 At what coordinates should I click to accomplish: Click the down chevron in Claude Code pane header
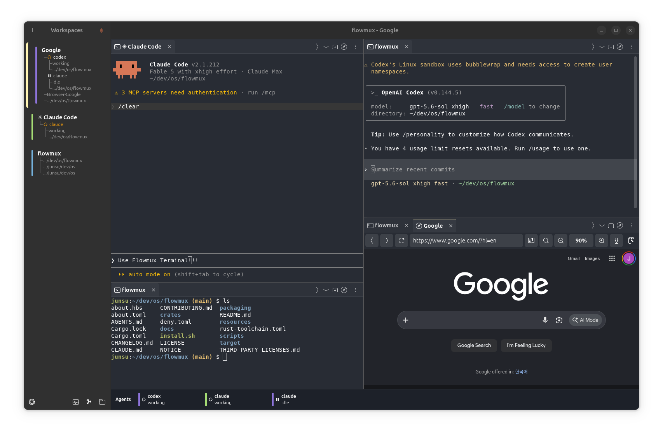click(x=326, y=47)
